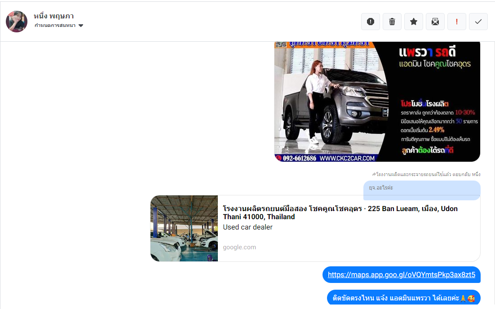Open profile picture of หนึ่ง พฤษภา
495x309 pixels.
pos(17,22)
